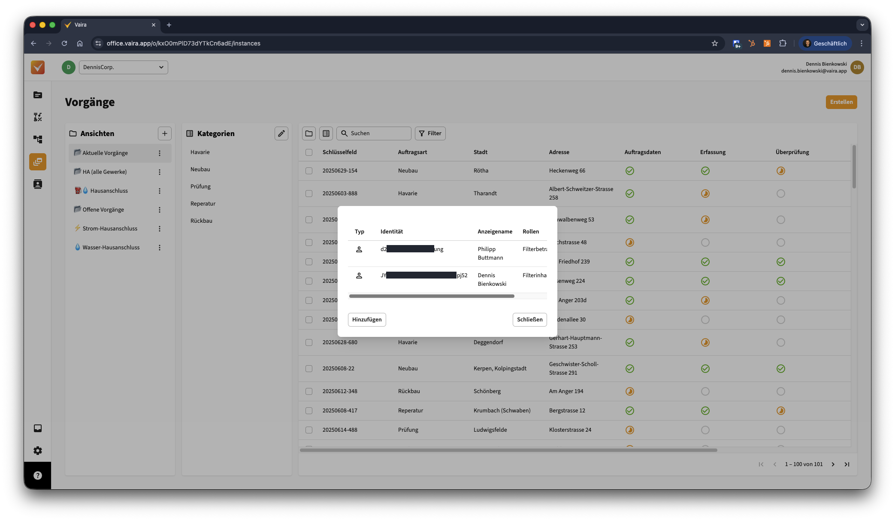Click the dialog's horizontal scrollbar
The image size is (895, 521).
(432, 296)
